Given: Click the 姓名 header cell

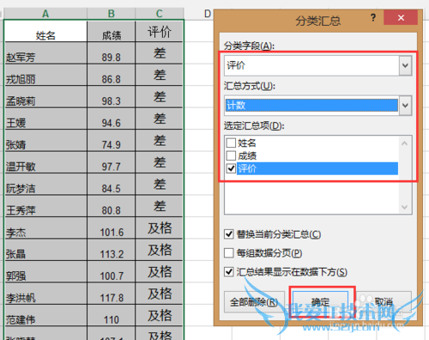Looking at the screenshot, I should point(45,31).
